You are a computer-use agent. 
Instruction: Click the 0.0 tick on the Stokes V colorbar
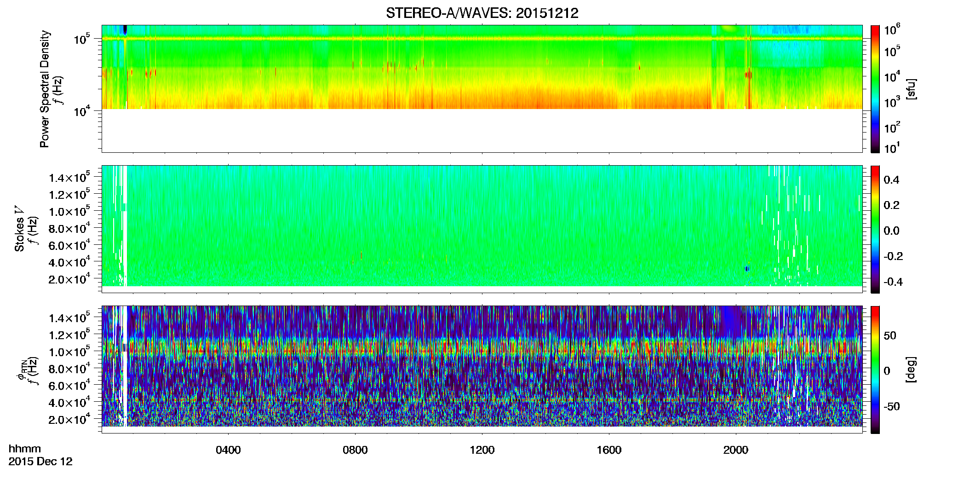point(891,231)
